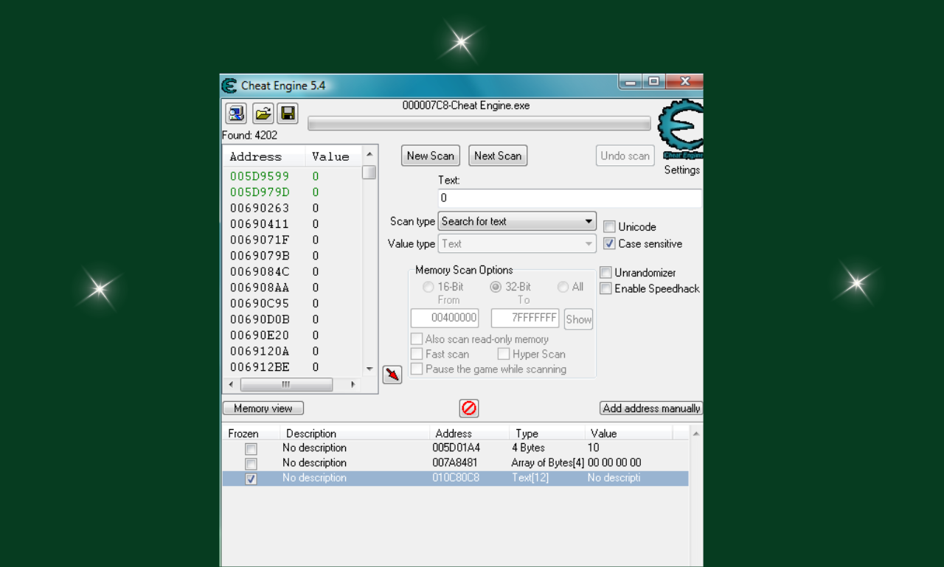Click the From address field 00400000

click(445, 319)
